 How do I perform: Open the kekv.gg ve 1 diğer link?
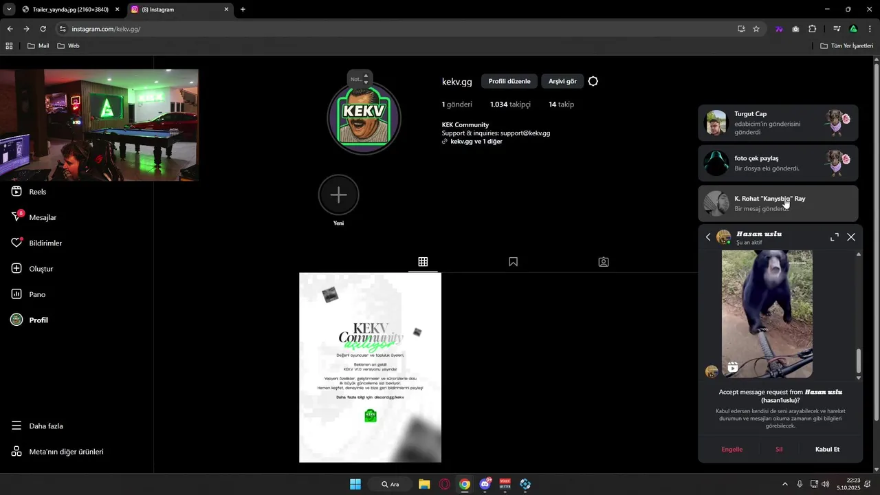[x=472, y=142]
